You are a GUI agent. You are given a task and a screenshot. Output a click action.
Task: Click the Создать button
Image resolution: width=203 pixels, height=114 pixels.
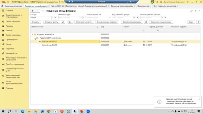pos(36,22)
